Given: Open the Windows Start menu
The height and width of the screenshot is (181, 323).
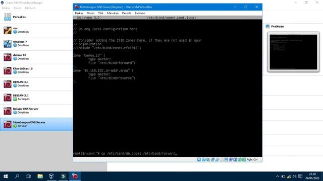Looking at the screenshot, I should pyautogui.click(x=6, y=176).
